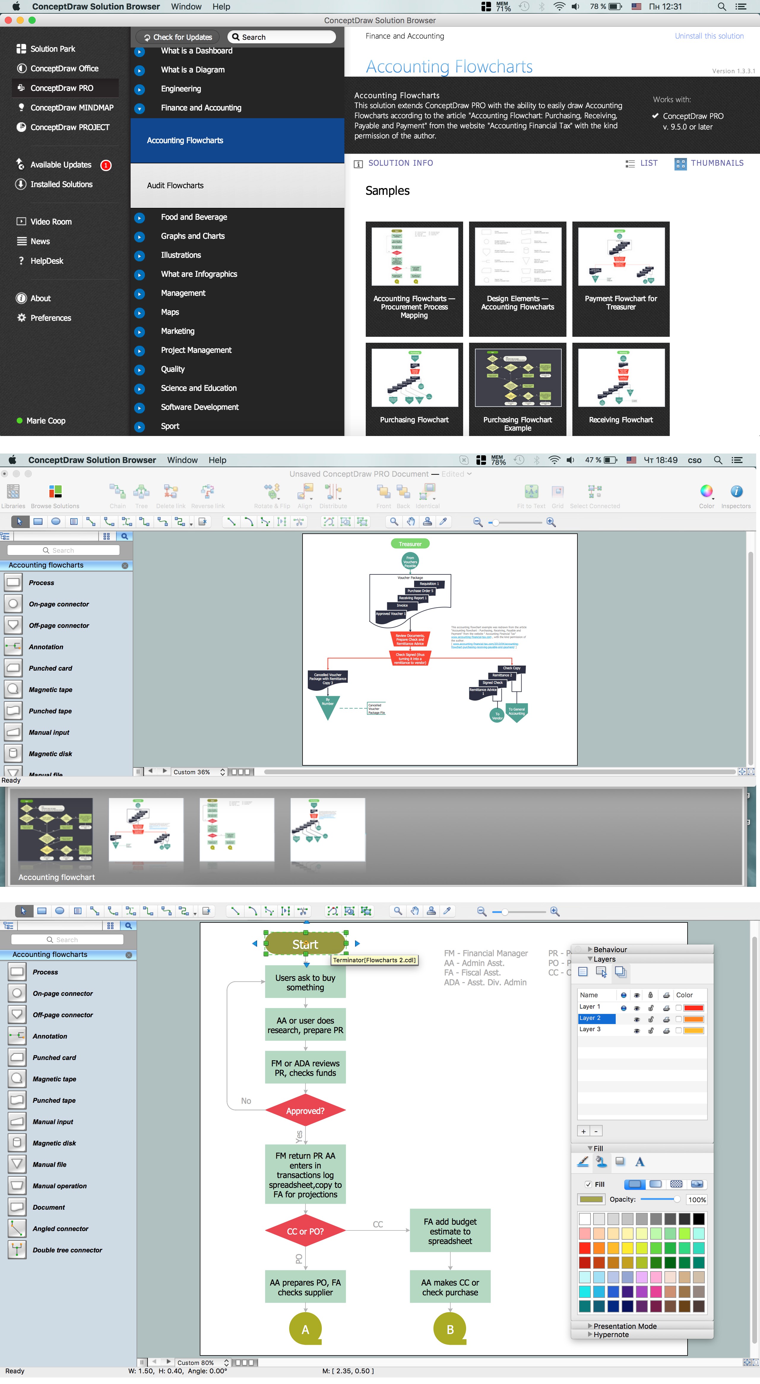
Task: Click Uninstall this solution link
Action: coord(709,36)
